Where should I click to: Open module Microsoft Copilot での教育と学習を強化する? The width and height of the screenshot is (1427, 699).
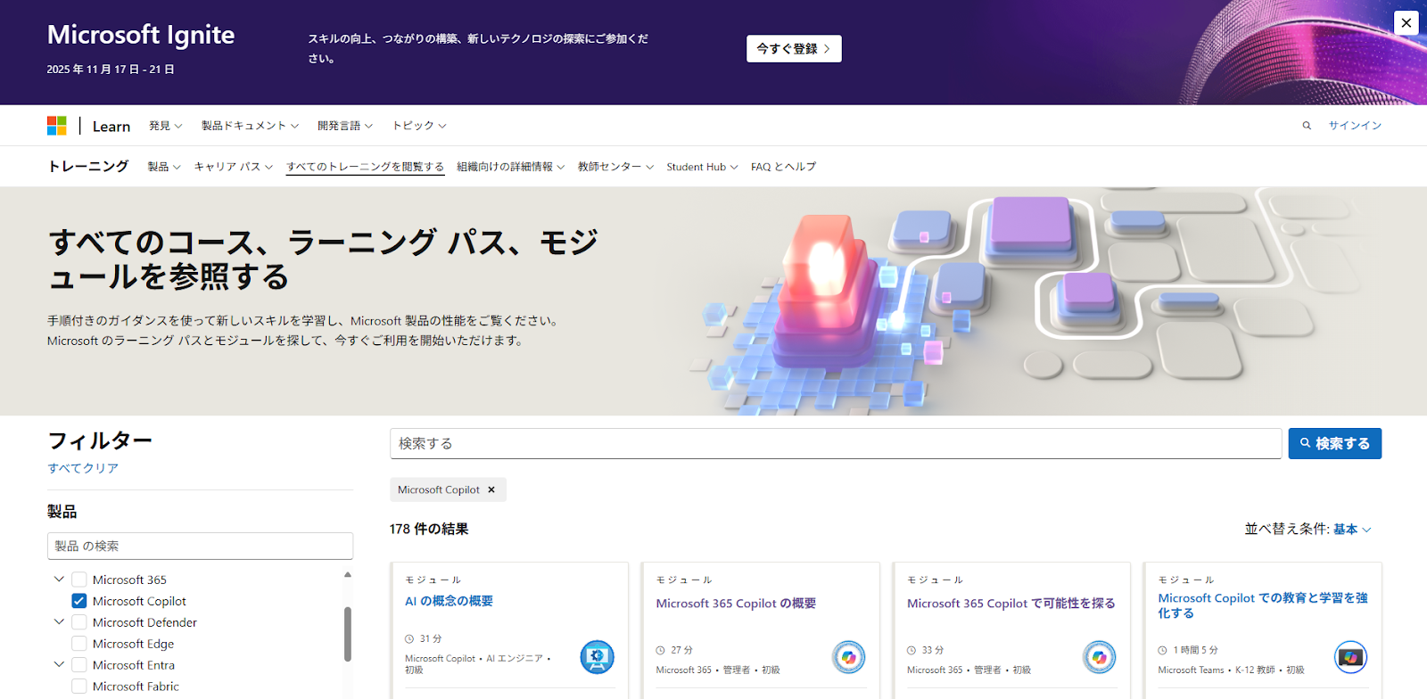(x=1263, y=605)
